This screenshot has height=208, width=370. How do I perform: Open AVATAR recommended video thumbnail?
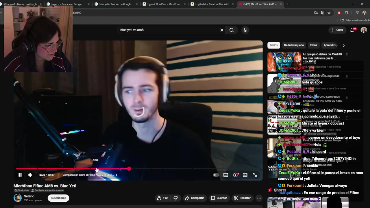click(284, 62)
